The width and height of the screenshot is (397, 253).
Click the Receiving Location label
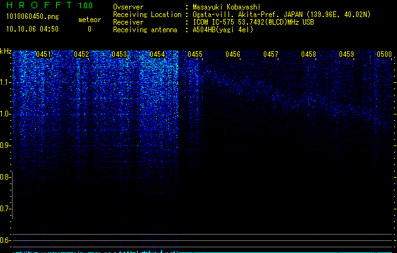pyautogui.click(x=147, y=15)
